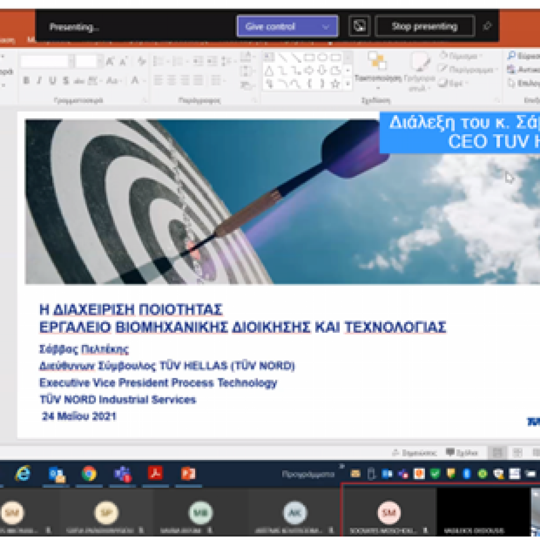Viewport: 540px width, 540px height.
Task: Increase the list indent level
Action: click(x=212, y=61)
